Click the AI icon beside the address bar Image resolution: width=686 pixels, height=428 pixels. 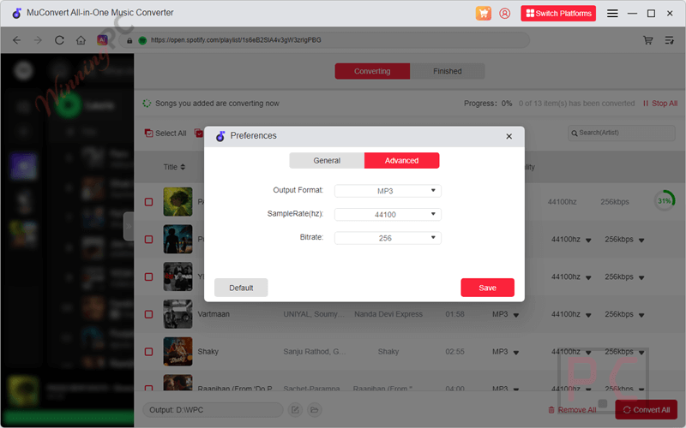[102, 39]
